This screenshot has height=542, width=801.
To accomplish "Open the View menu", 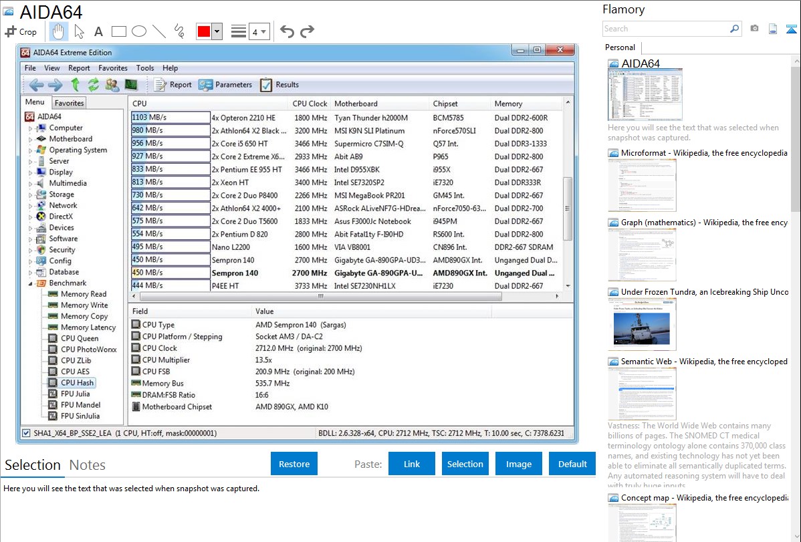I will (x=51, y=68).
